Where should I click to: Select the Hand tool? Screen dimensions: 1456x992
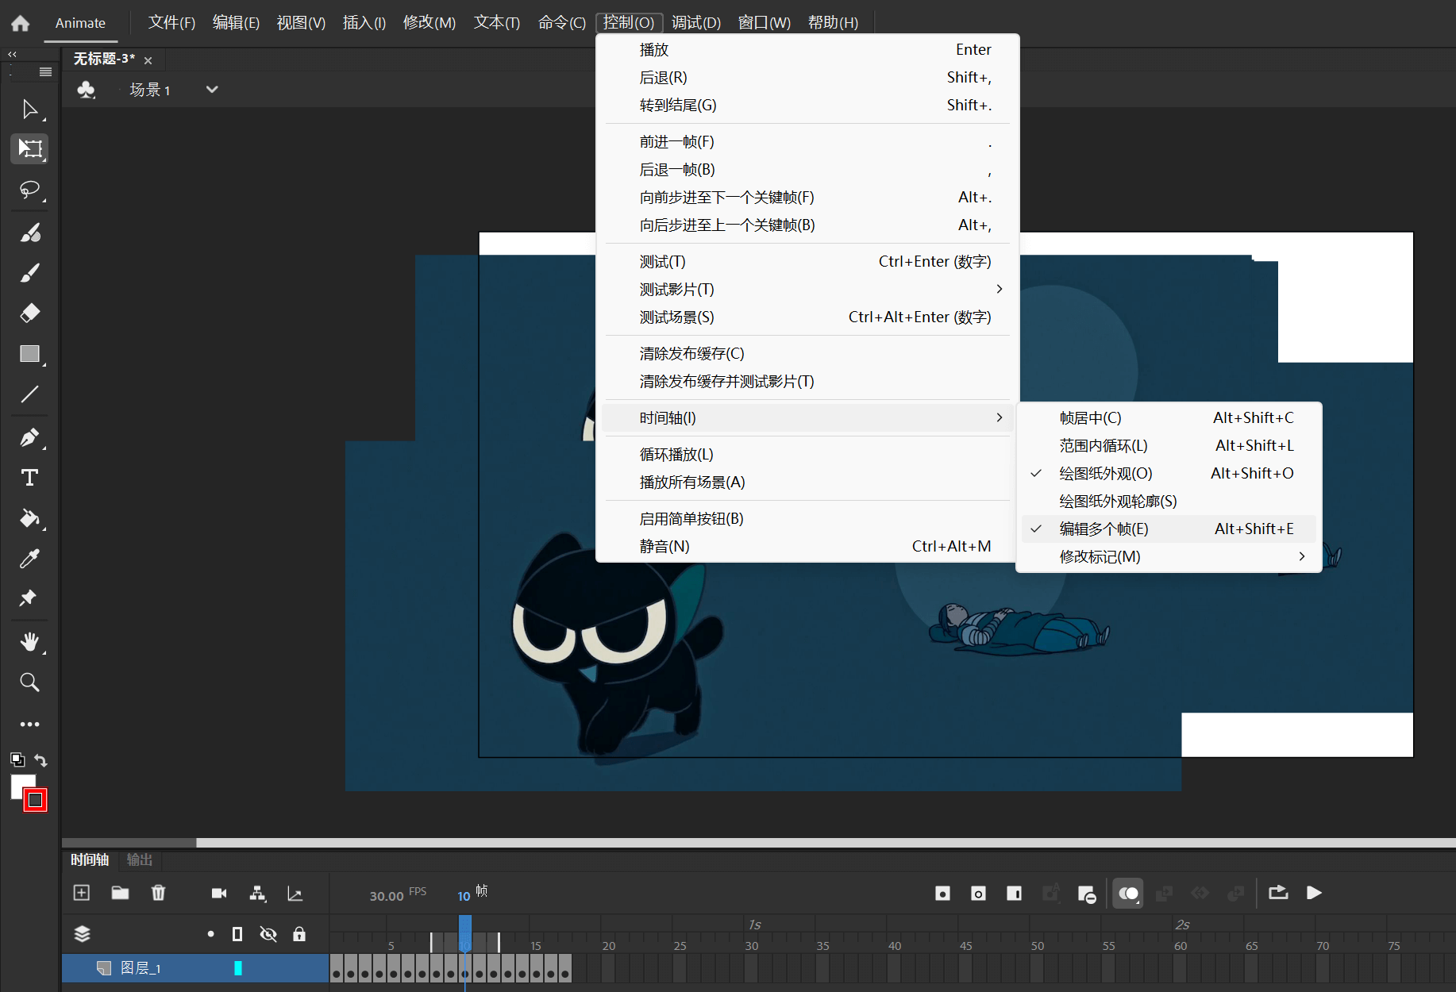click(x=29, y=641)
